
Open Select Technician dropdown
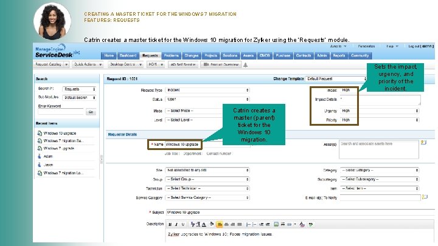tap(207, 188)
